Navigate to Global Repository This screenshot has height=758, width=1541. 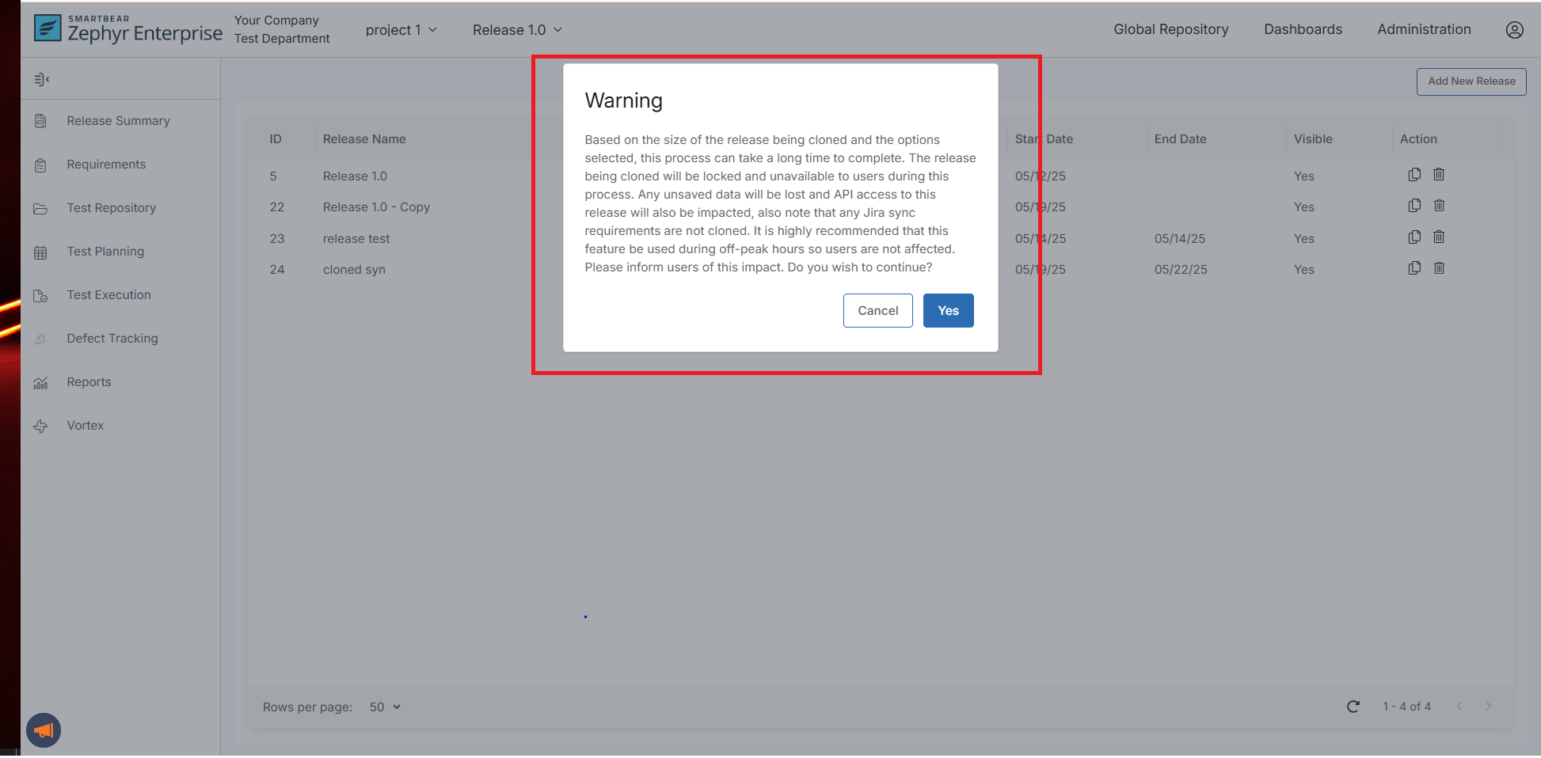pyautogui.click(x=1170, y=29)
